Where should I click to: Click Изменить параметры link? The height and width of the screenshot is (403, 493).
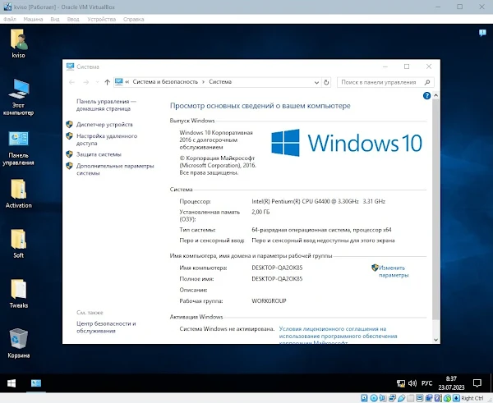pos(394,272)
